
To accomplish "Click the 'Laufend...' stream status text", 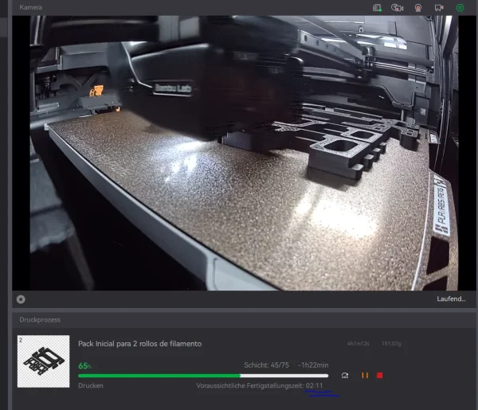I will [x=451, y=299].
